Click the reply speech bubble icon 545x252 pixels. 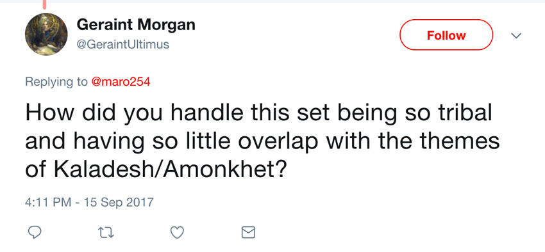pyautogui.click(x=34, y=232)
